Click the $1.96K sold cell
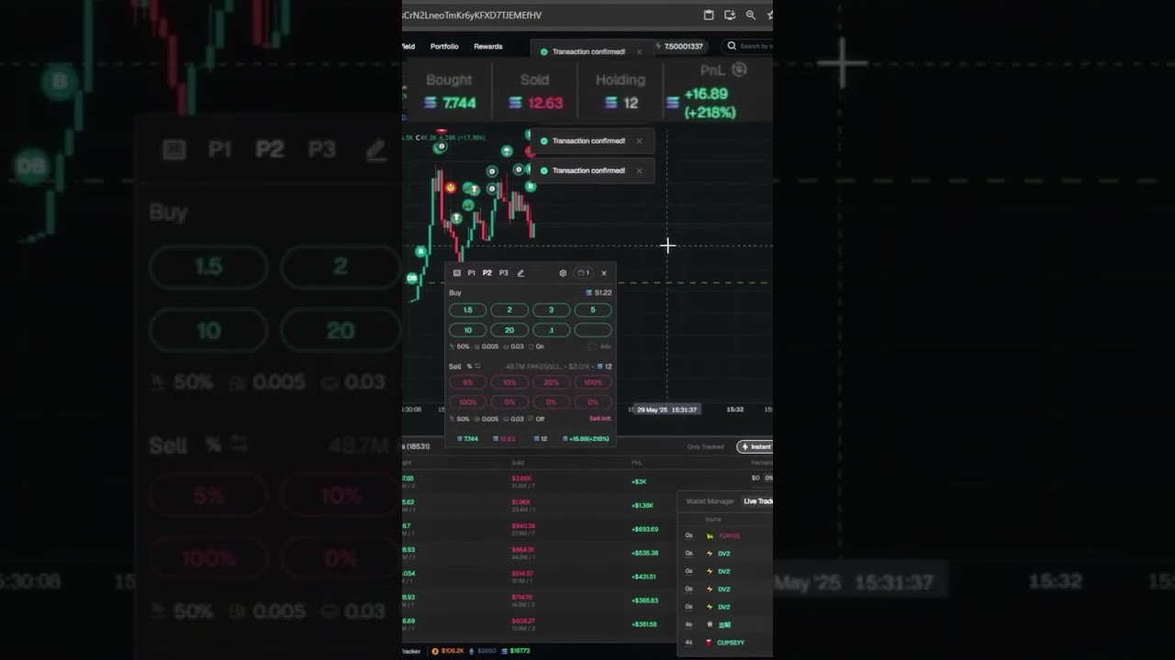This screenshot has width=1175, height=660. (x=520, y=502)
